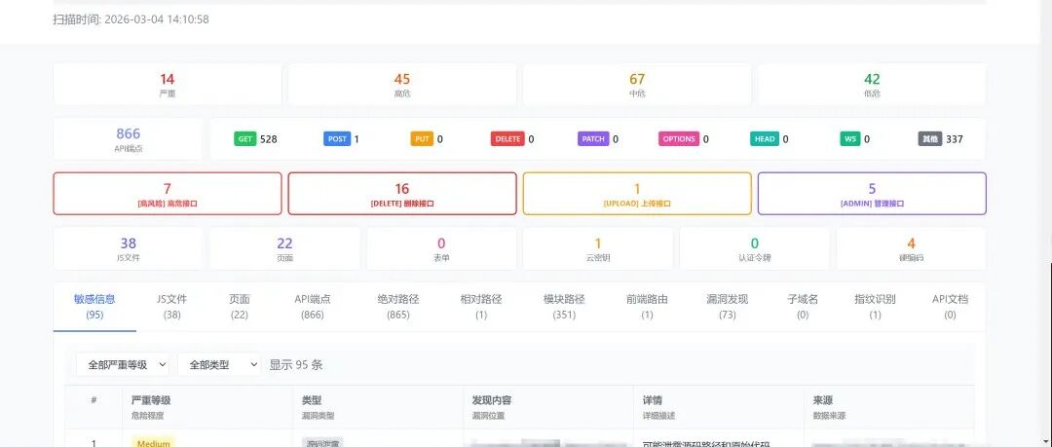Screen dimensions: 1052x447
Task: Click the green WS method badge
Action: [850, 139]
